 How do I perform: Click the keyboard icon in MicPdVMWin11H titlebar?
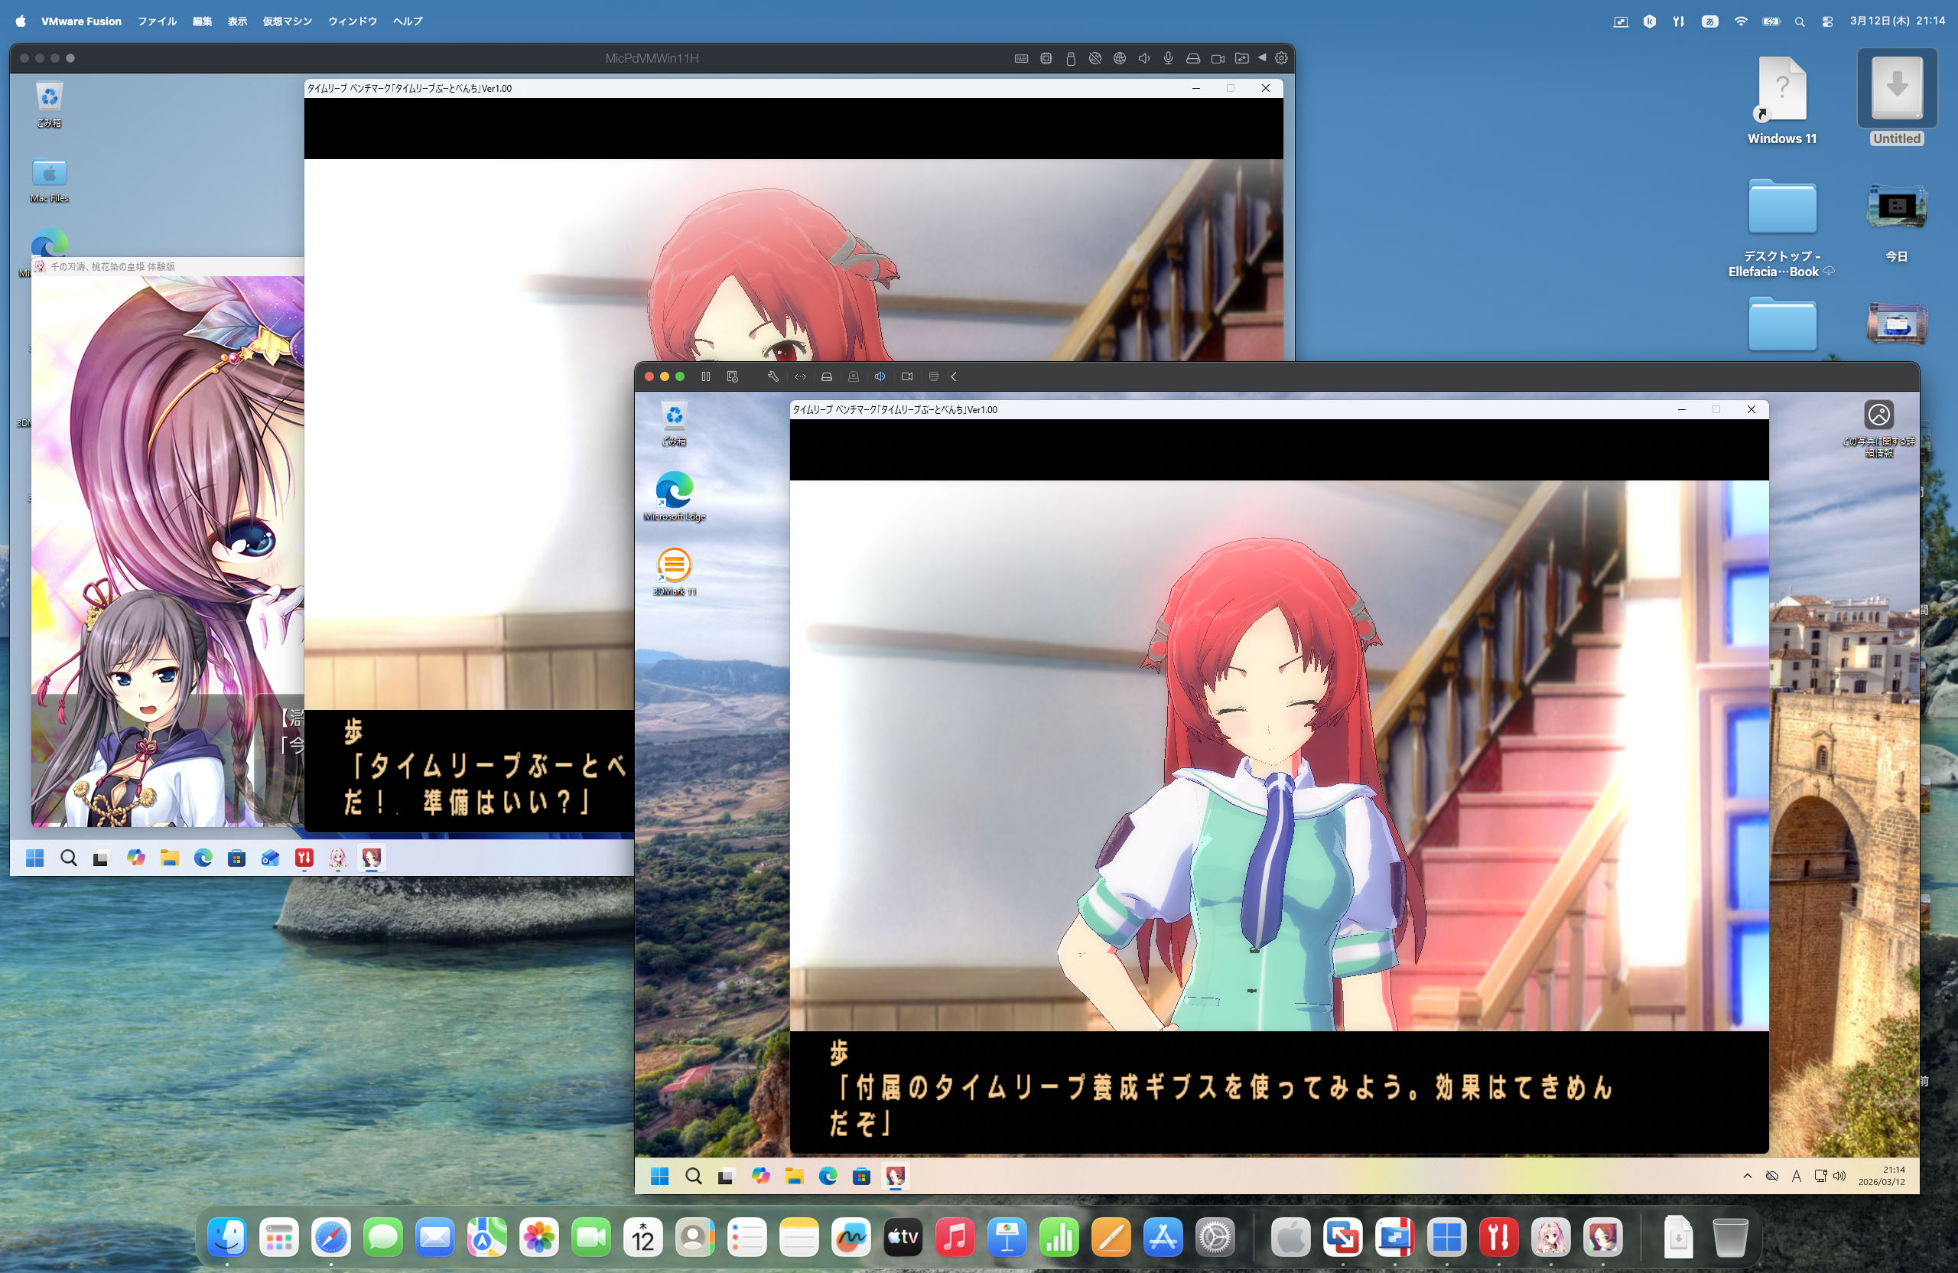click(1021, 58)
